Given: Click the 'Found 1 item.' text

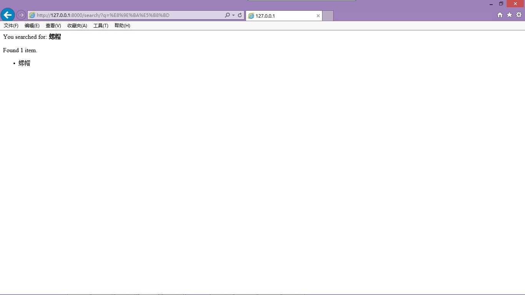Looking at the screenshot, I should [x=20, y=50].
